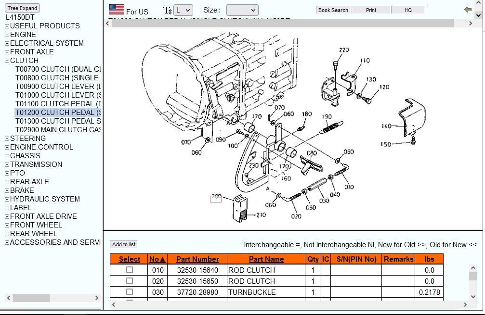Select T01100 CLUTCH PEDAL tree item
The image size is (485, 315).
(58, 104)
